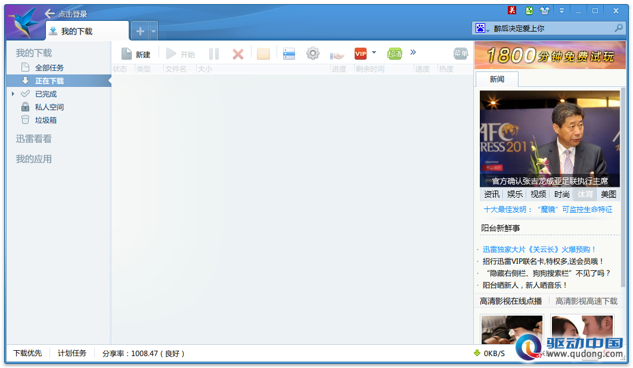
Task: Click the 下载优先 status button
Action: pos(27,353)
